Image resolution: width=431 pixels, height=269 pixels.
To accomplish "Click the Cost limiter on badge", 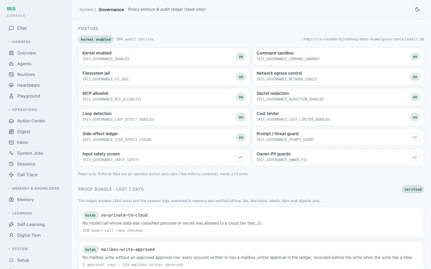I will pyautogui.click(x=415, y=117).
